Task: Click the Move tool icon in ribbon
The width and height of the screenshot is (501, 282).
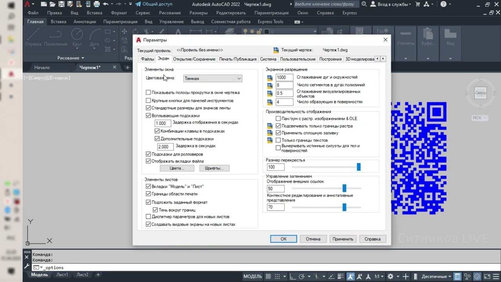Action: [124, 32]
